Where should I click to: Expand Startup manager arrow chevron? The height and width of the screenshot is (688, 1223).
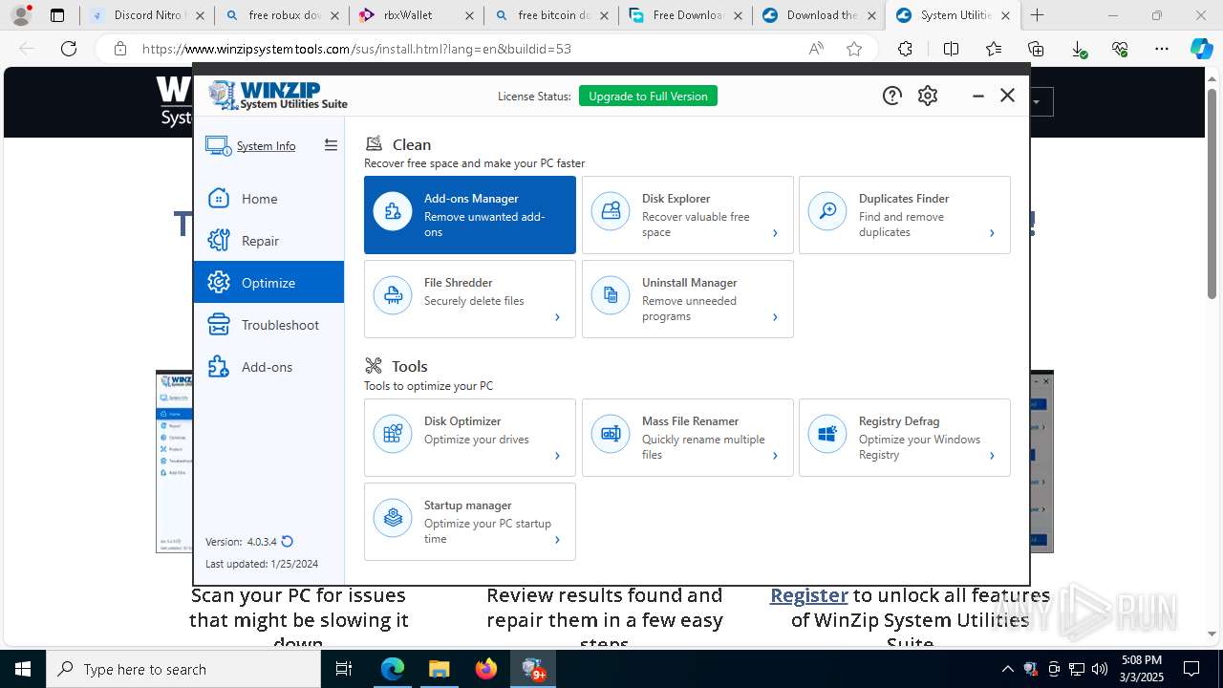pos(557,540)
